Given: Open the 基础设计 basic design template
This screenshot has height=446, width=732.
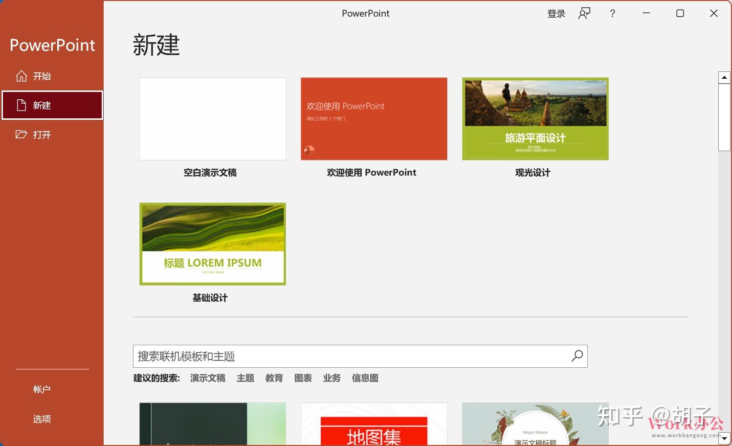Looking at the screenshot, I should (212, 244).
